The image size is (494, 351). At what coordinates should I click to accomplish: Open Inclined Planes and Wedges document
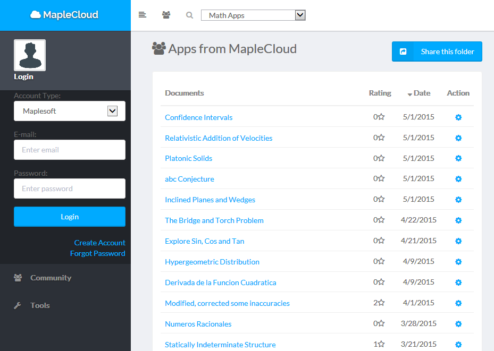(210, 200)
